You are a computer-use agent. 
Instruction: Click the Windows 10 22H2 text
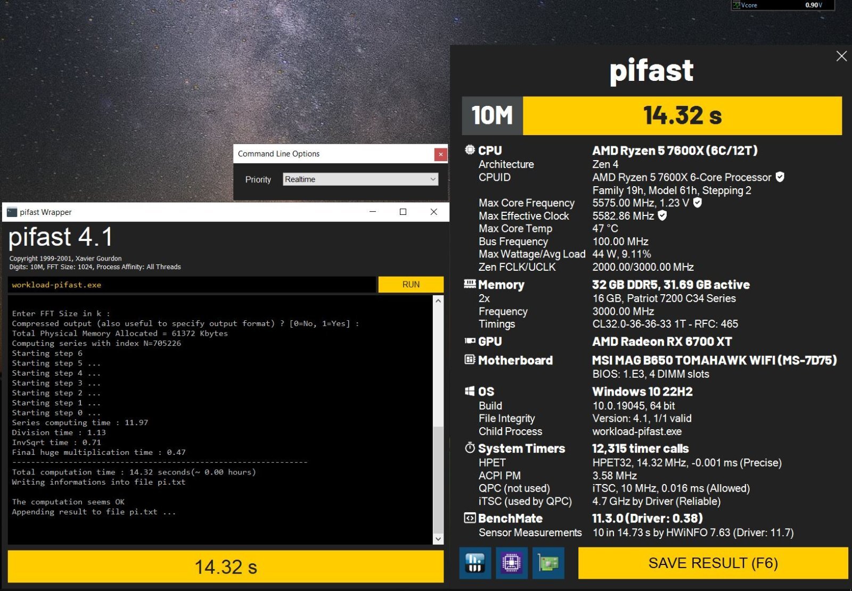642,392
